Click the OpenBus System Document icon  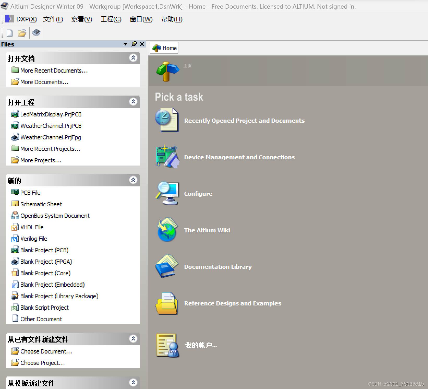15,215
